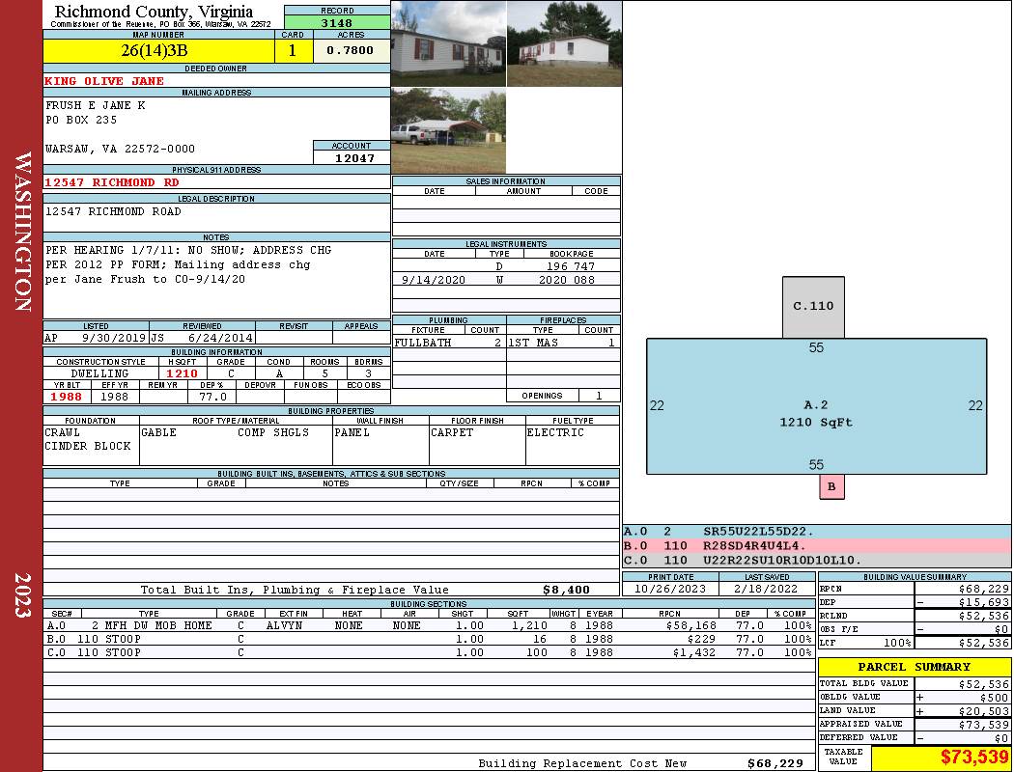Click construction style DWELLING

(x=99, y=373)
